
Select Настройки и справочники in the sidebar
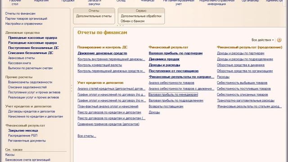click(x=24, y=23)
